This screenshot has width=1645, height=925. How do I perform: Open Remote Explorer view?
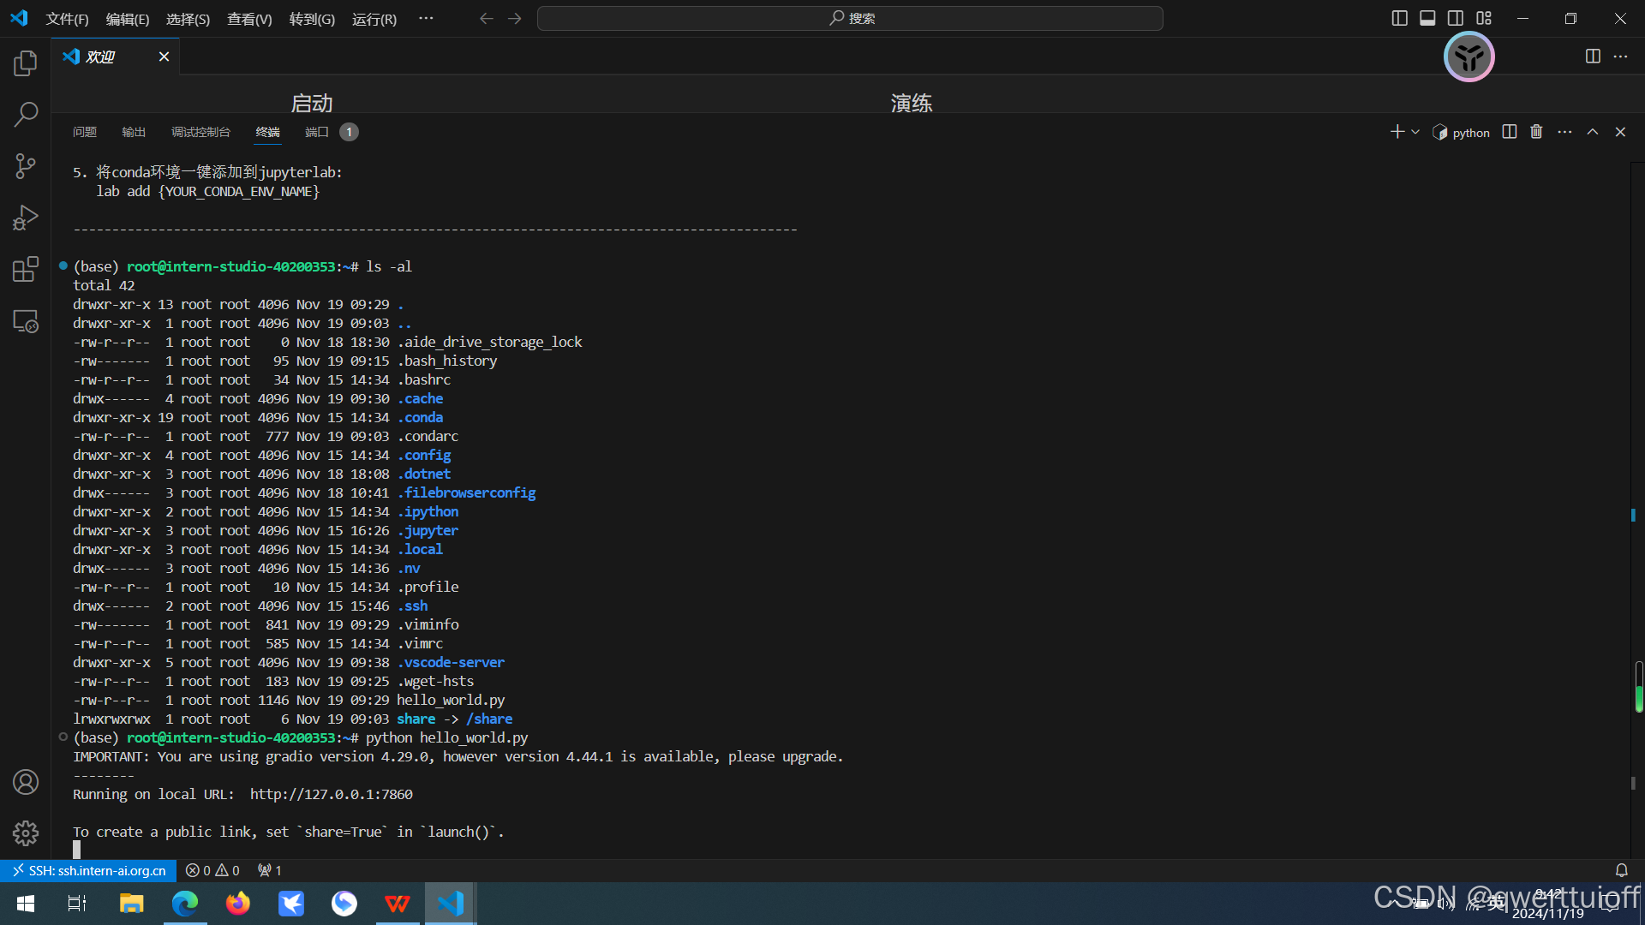pos(26,321)
